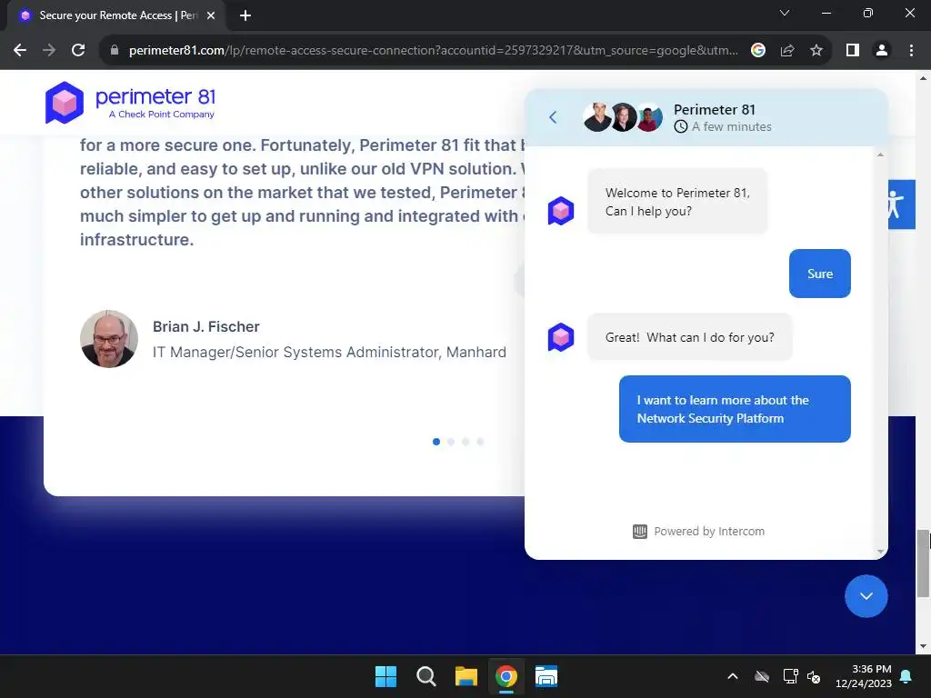This screenshot has height=698, width=931.
Task: Click the page scrollbar thumb
Action: tap(923, 563)
